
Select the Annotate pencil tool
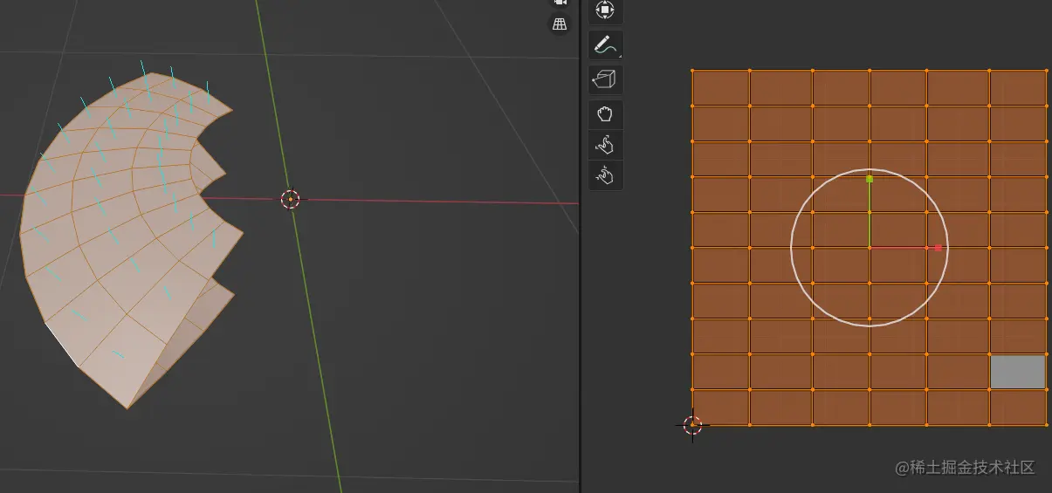[x=605, y=44]
